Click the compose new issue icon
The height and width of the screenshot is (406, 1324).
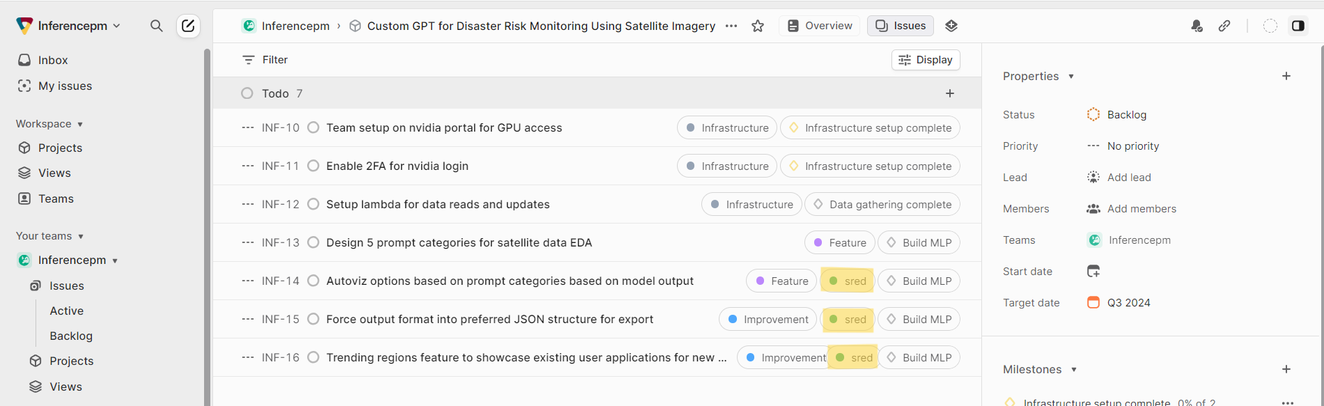188,26
